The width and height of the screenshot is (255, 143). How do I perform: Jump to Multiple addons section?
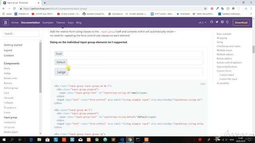click(225, 54)
